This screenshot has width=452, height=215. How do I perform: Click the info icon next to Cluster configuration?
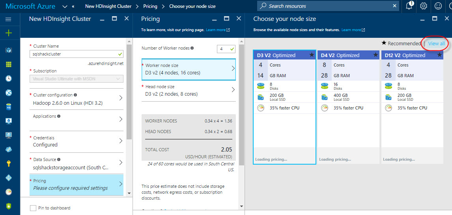75,95
